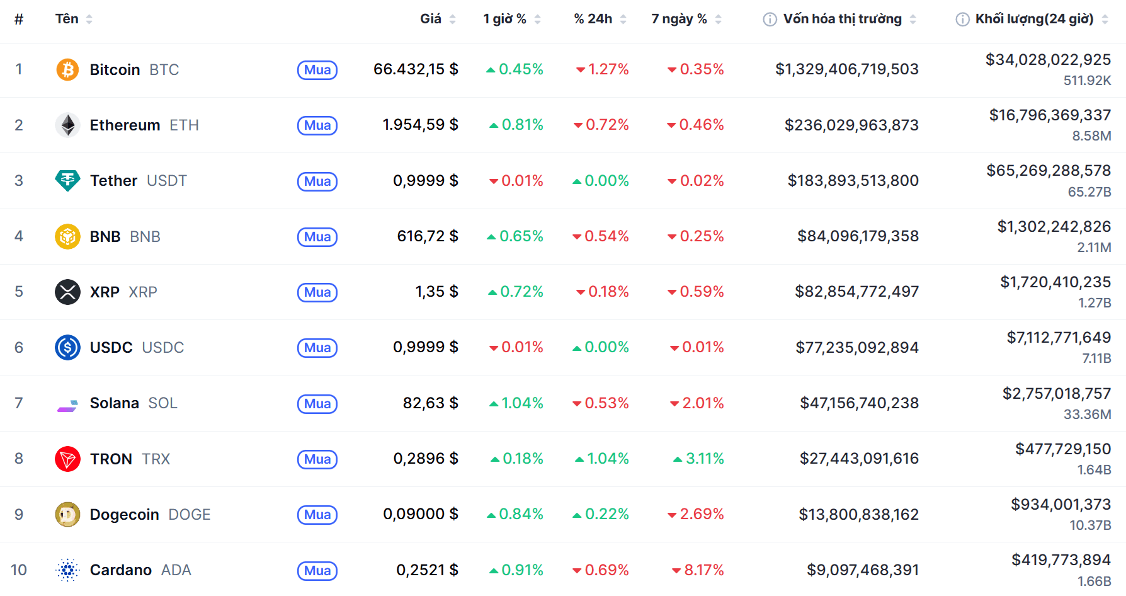Click Solana 1-hour change 1.04%
The width and height of the screenshot is (1126, 596).
coord(516,403)
